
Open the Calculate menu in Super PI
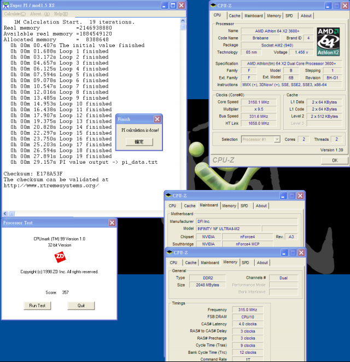(15, 14)
